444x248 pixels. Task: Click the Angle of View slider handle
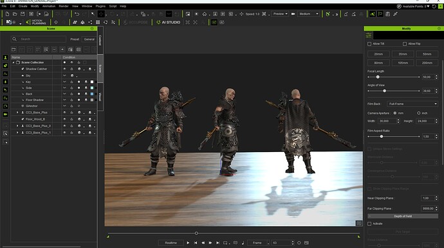point(385,91)
